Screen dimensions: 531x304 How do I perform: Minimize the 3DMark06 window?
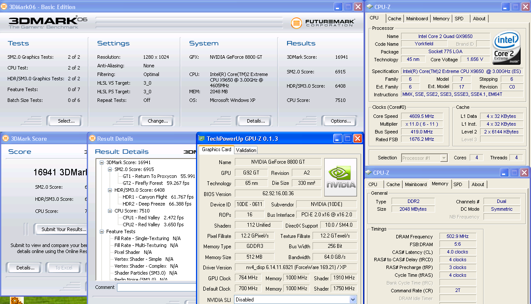(338, 7)
